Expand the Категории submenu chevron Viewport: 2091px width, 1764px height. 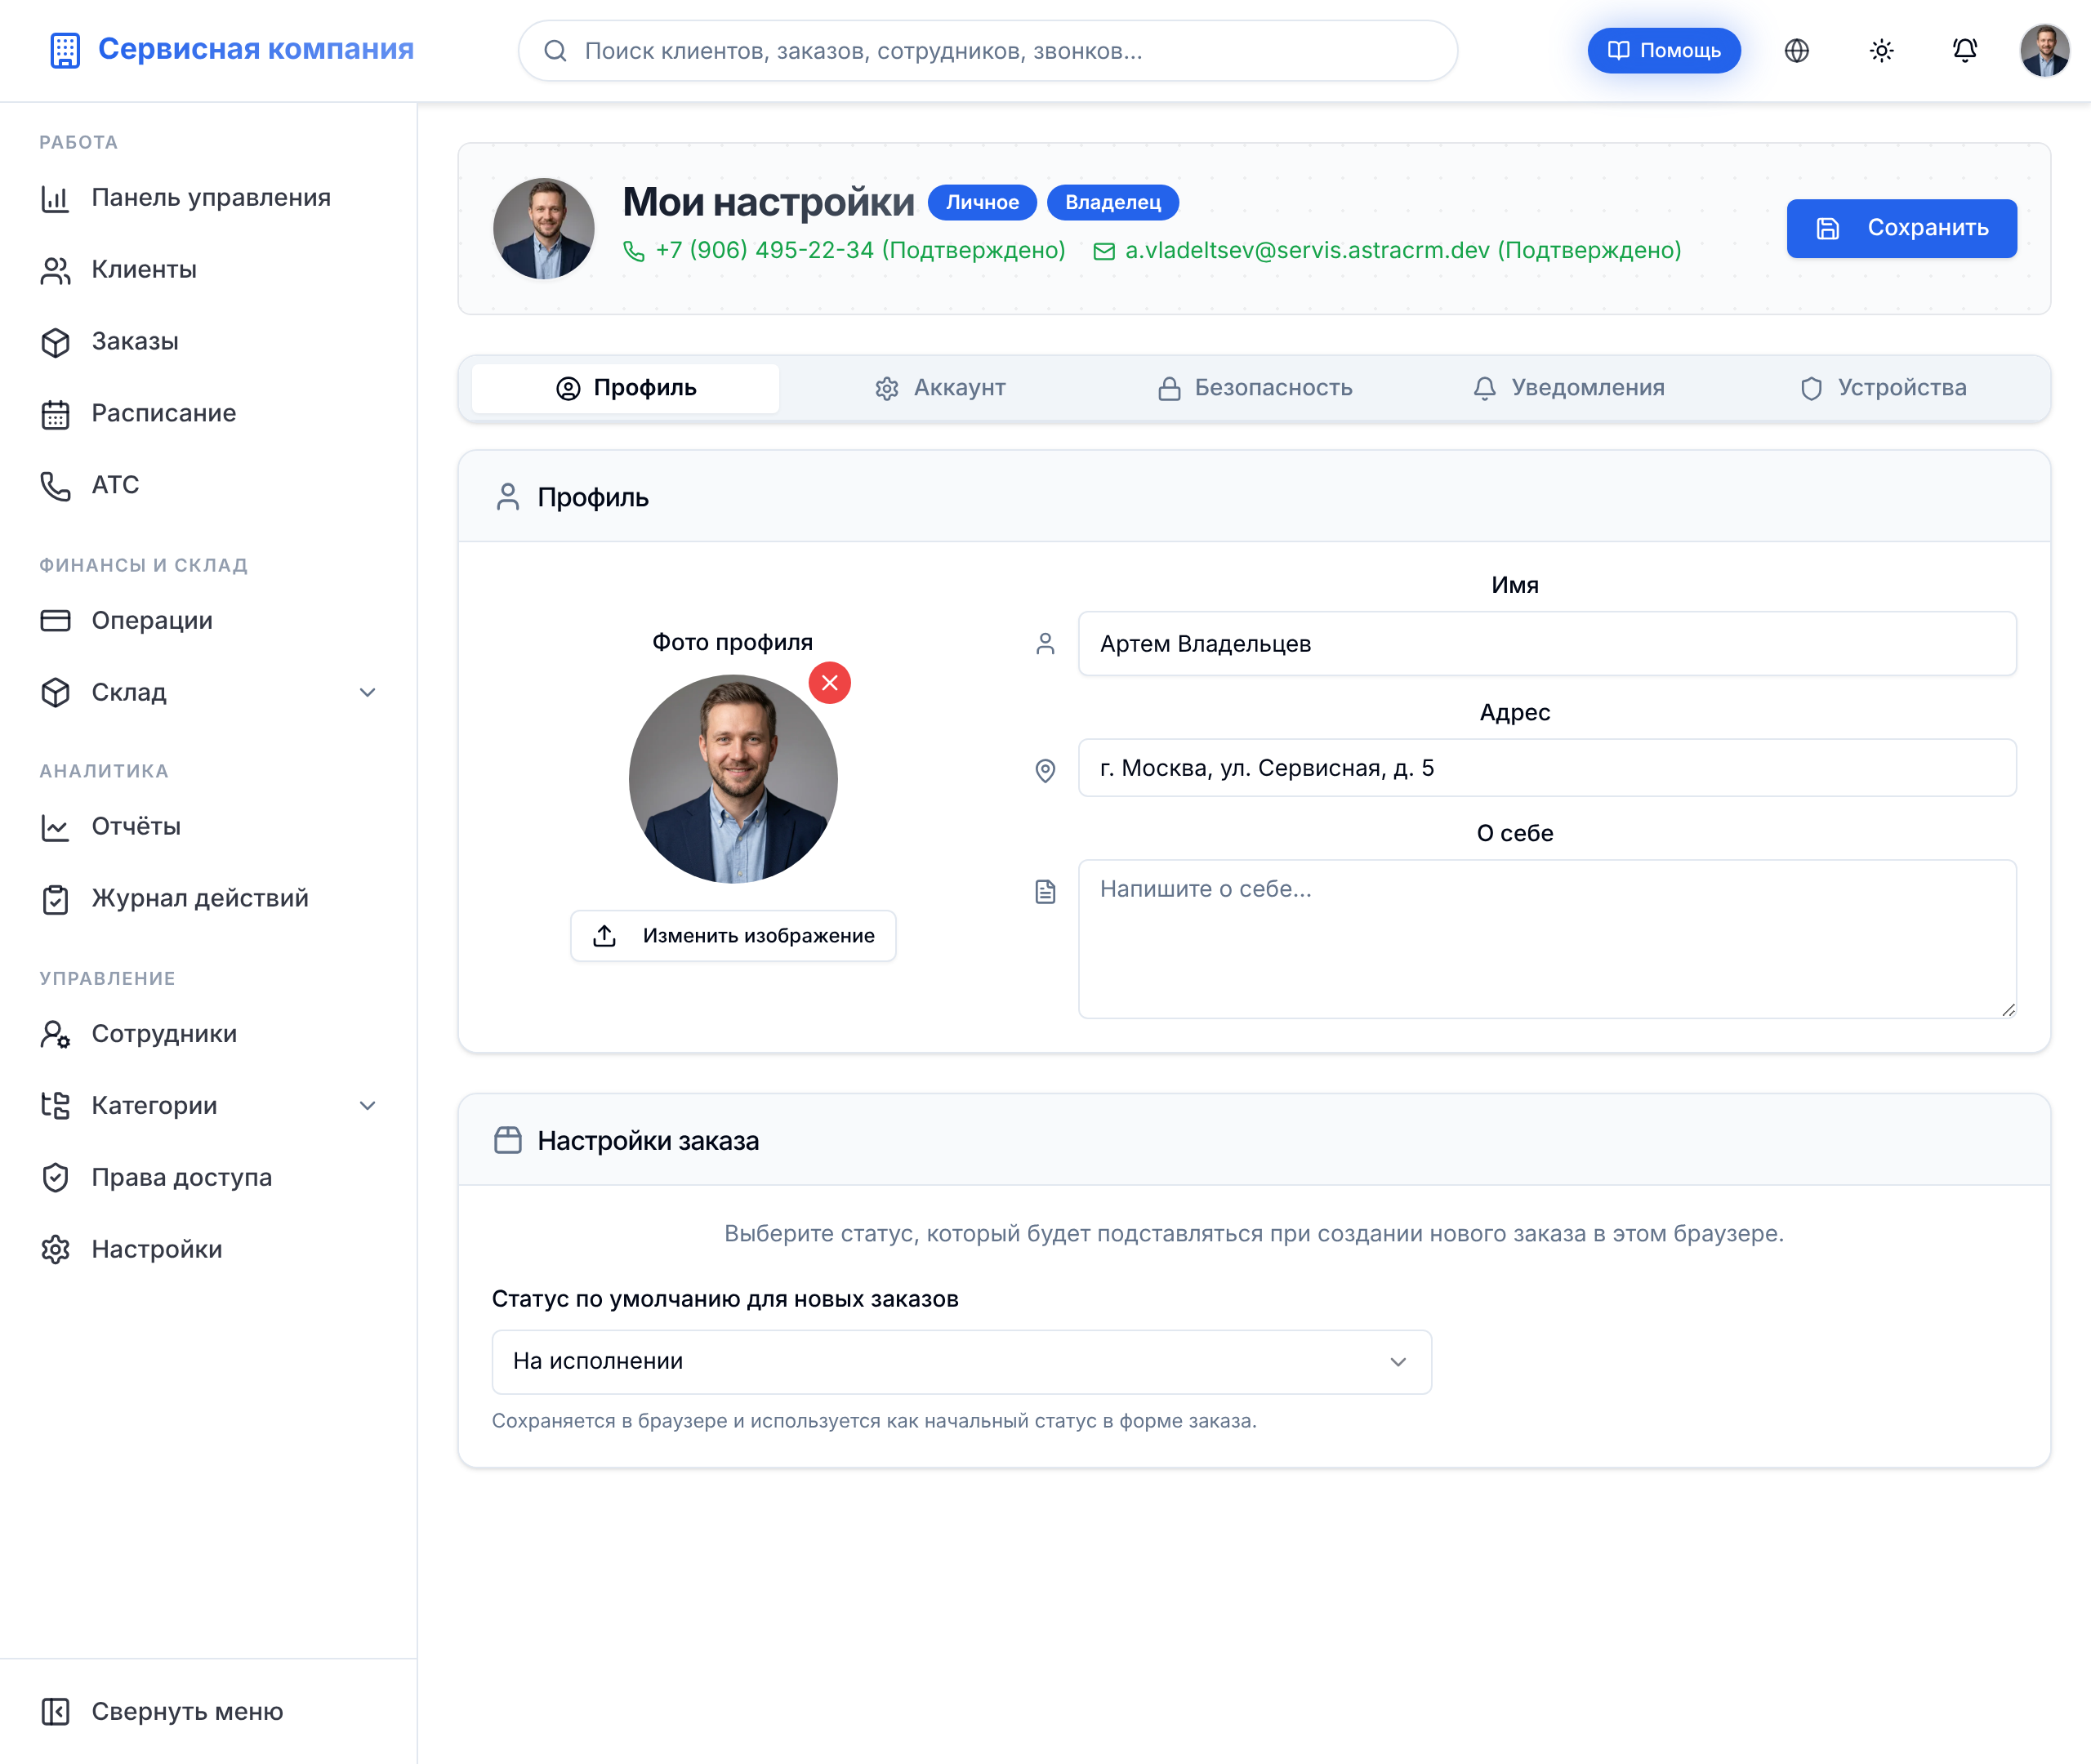pyautogui.click(x=367, y=1106)
